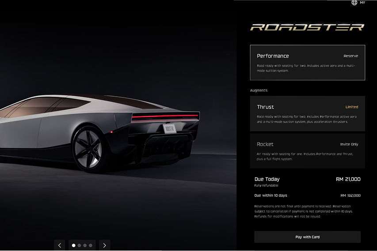Select the fourth carousel dot
The height and width of the screenshot is (251, 377).
tap(91, 245)
